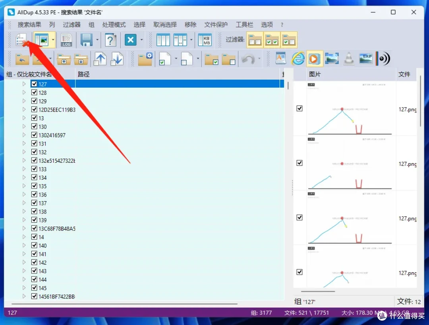Click the vertical scrollbar of preview panel

[421, 101]
